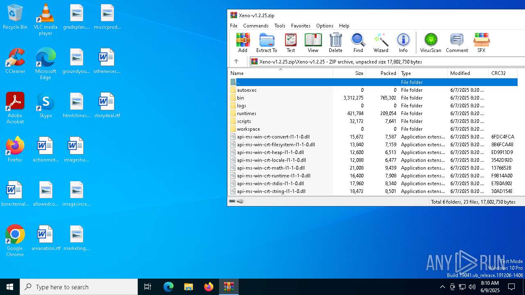This screenshot has width=525, height=295.
Task: Launch the Wizard tool
Action: click(x=381, y=43)
